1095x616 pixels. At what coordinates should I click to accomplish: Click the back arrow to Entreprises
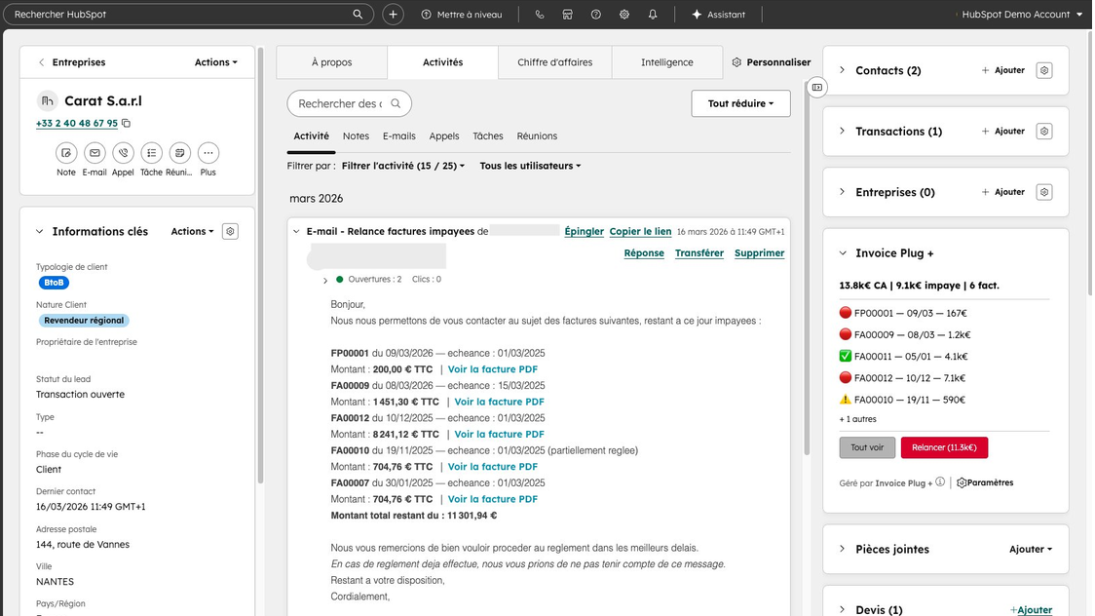41,62
